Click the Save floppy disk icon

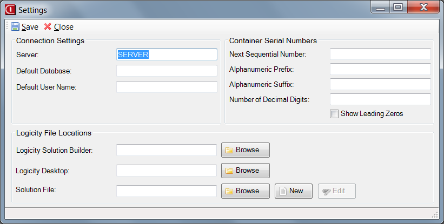coord(15,26)
